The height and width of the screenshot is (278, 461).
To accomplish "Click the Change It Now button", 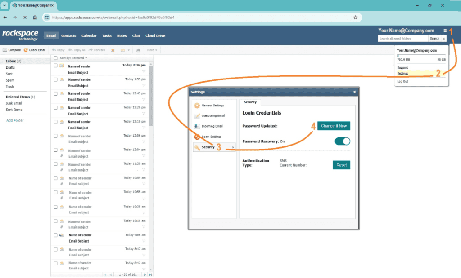I will (334, 126).
